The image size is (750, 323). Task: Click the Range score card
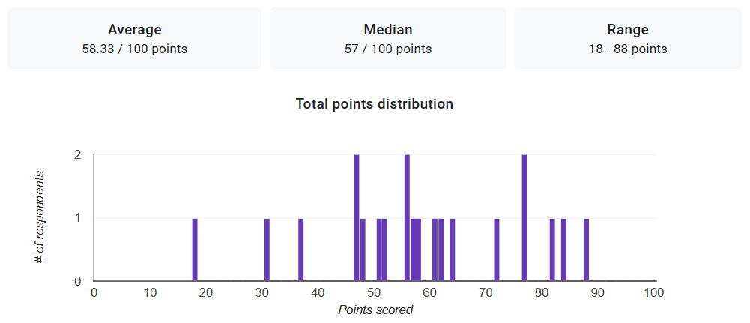[x=628, y=39]
